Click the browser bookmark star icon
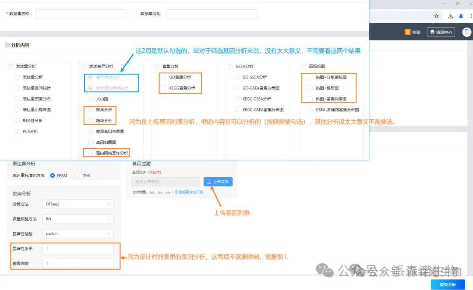 click(x=437, y=16)
